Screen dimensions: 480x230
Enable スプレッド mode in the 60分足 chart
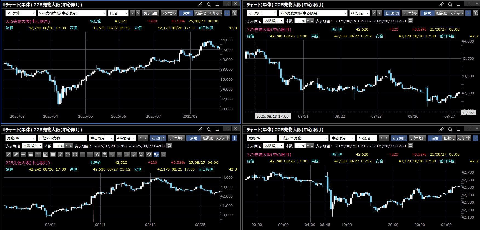click(x=456, y=13)
